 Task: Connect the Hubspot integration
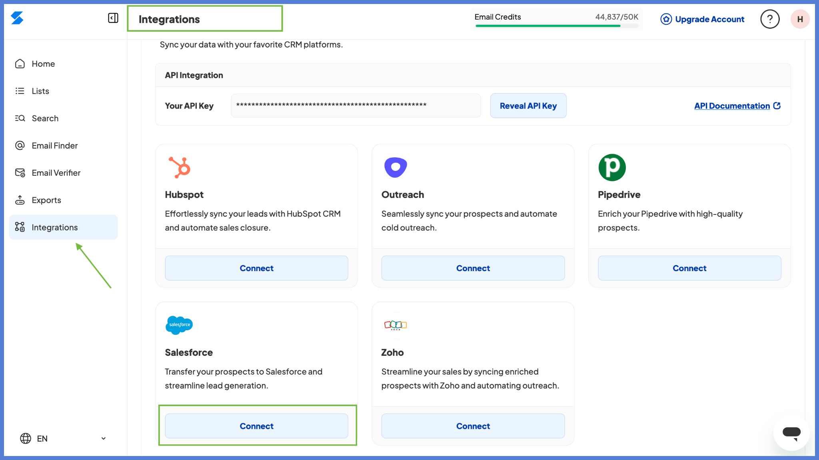[x=256, y=268]
